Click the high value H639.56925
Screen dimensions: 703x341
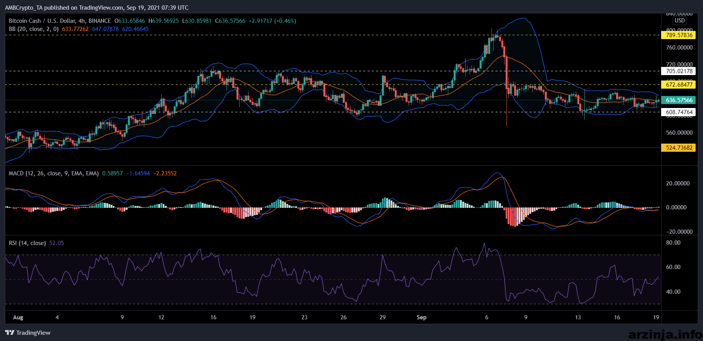(164, 21)
